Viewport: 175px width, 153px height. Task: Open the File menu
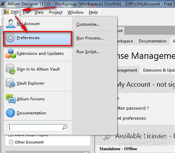[26, 12]
